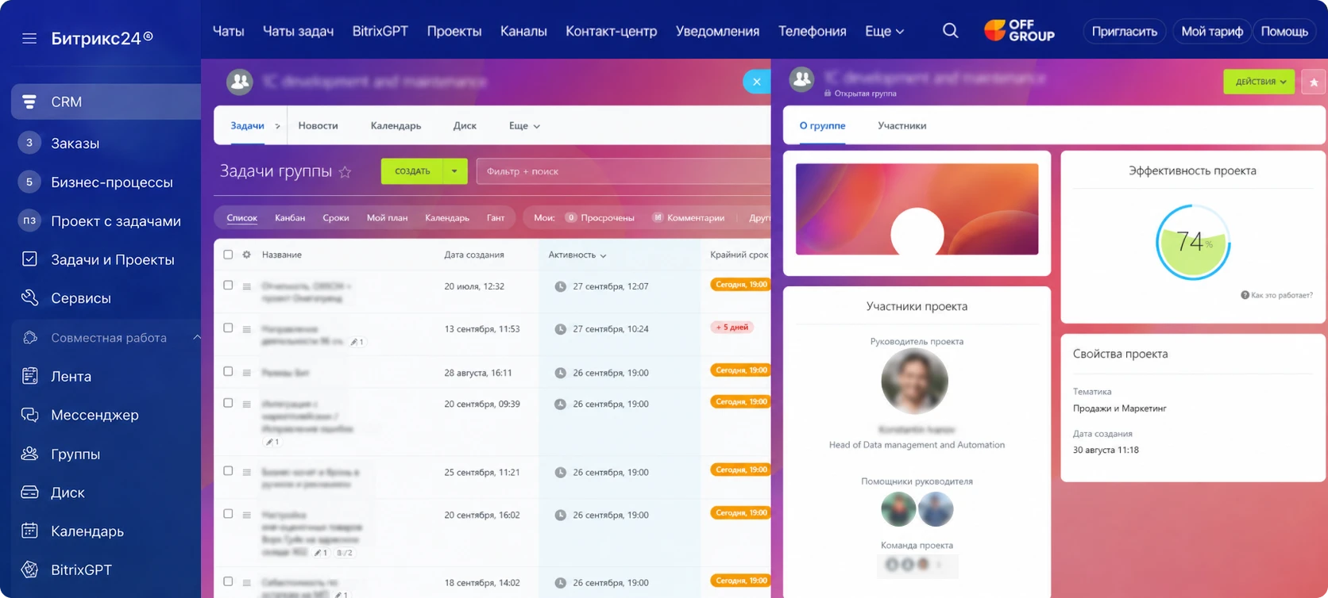Screen dimensions: 1328x598
Task: Open Телефония in the top navigation
Action: coord(812,31)
